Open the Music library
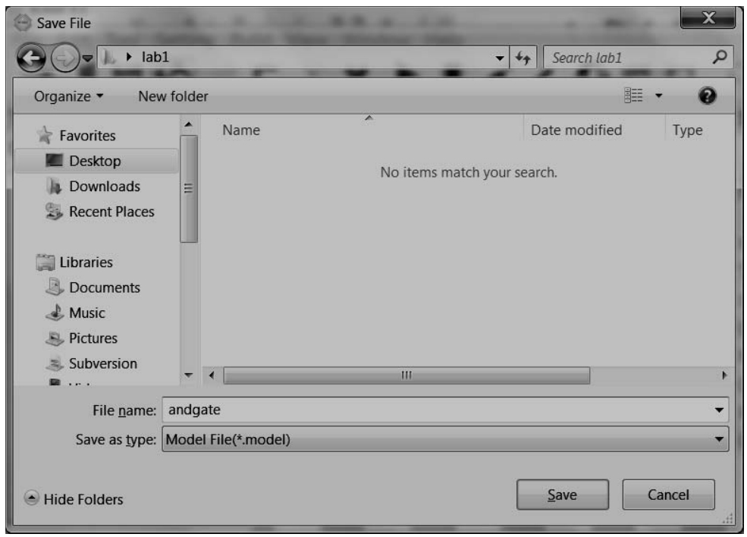Image resolution: width=747 pixels, height=537 pixels. [x=86, y=312]
